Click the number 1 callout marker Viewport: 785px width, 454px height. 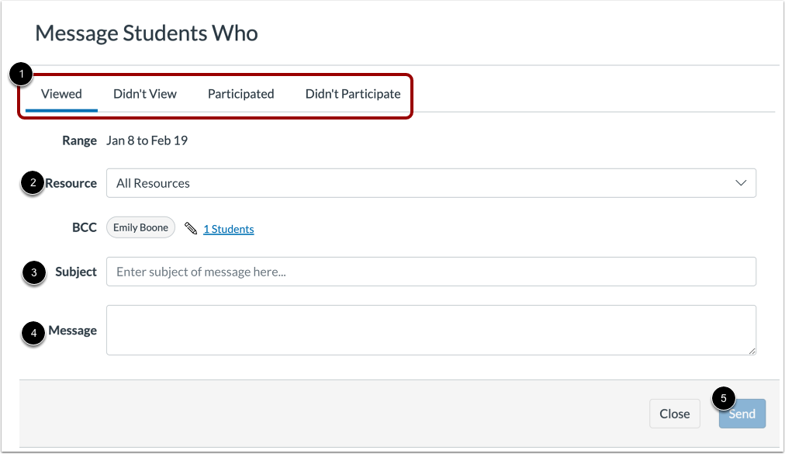(x=22, y=75)
